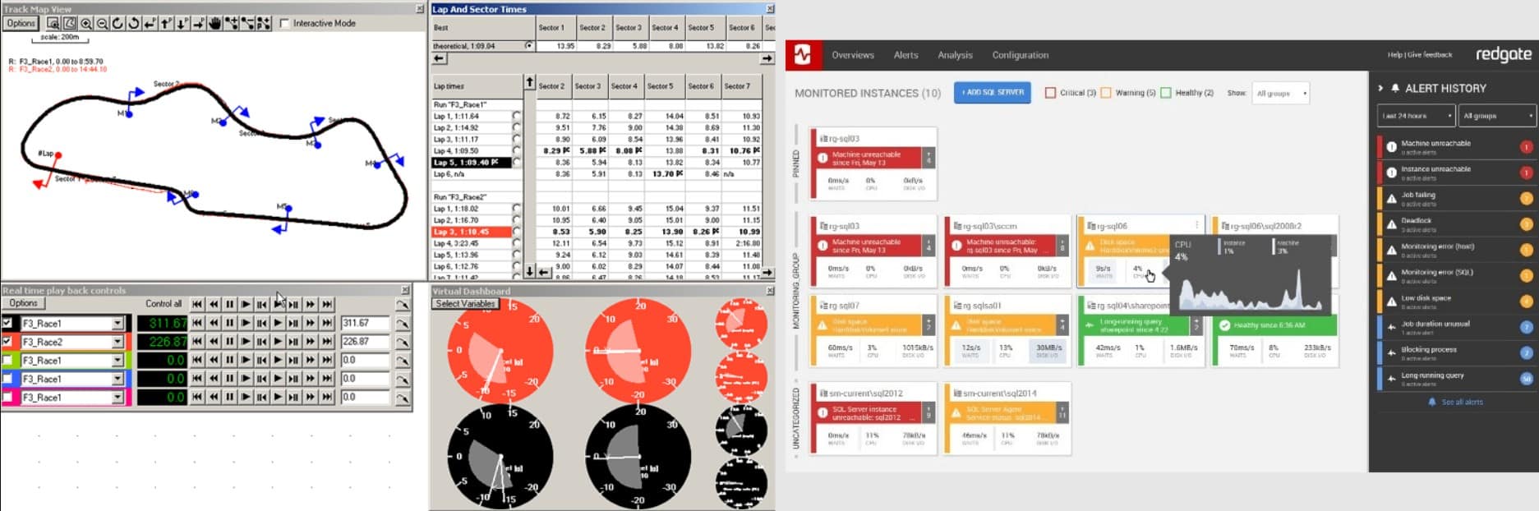Click Select Variables in Virtual Dashboard

coord(464,303)
